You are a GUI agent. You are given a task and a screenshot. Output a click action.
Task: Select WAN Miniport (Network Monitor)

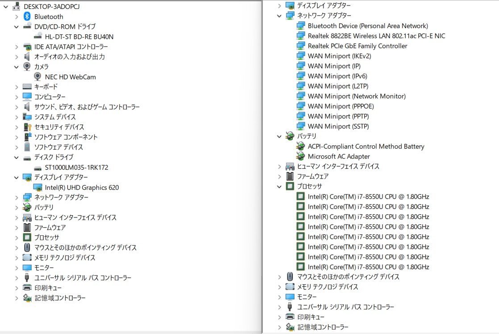(357, 96)
